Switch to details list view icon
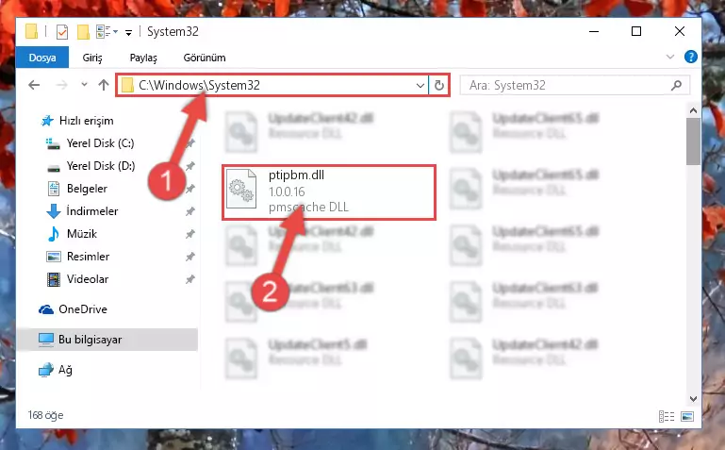 coord(667,416)
